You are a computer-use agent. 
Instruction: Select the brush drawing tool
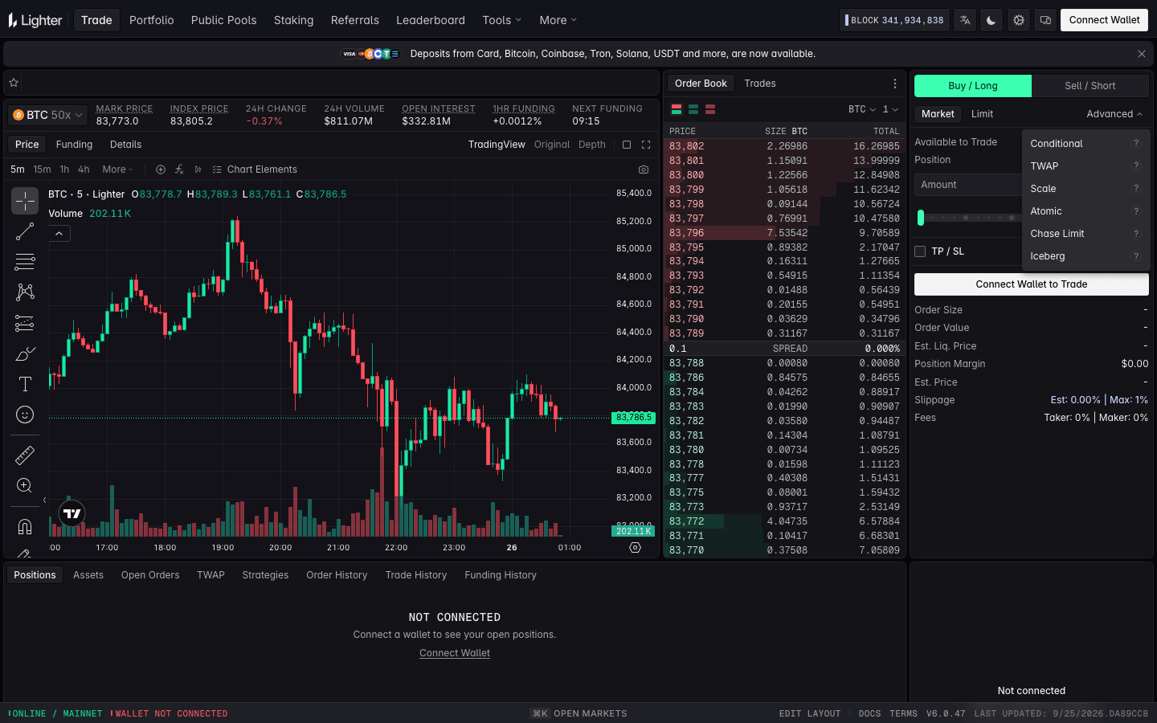25,353
